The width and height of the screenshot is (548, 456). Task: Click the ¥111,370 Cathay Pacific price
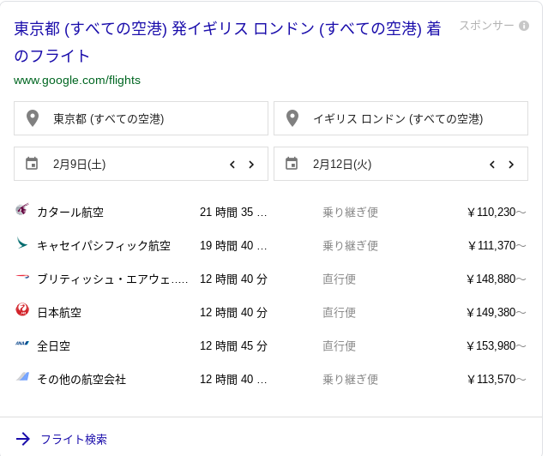click(x=497, y=246)
